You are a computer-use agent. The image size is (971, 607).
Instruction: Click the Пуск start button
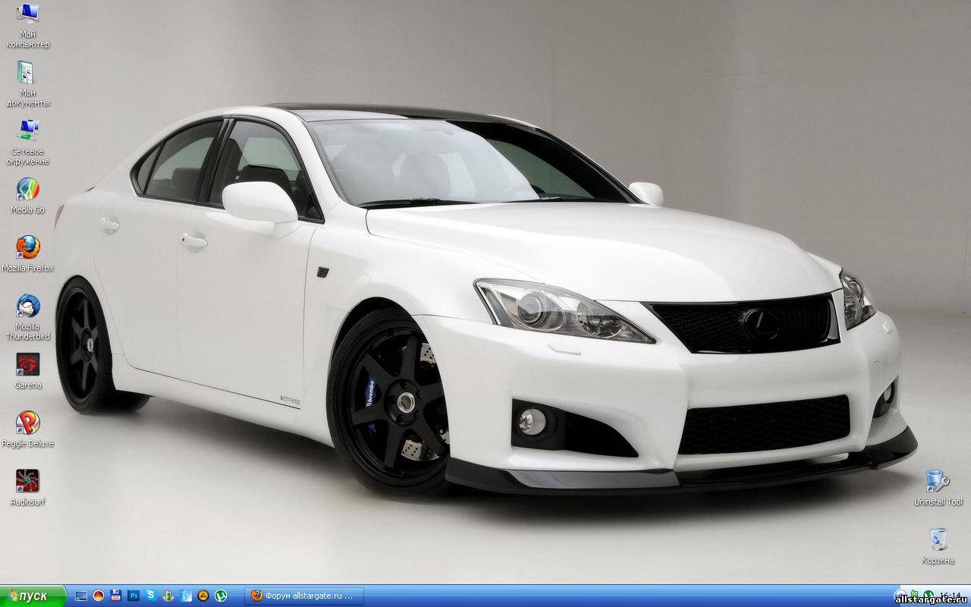point(33,596)
